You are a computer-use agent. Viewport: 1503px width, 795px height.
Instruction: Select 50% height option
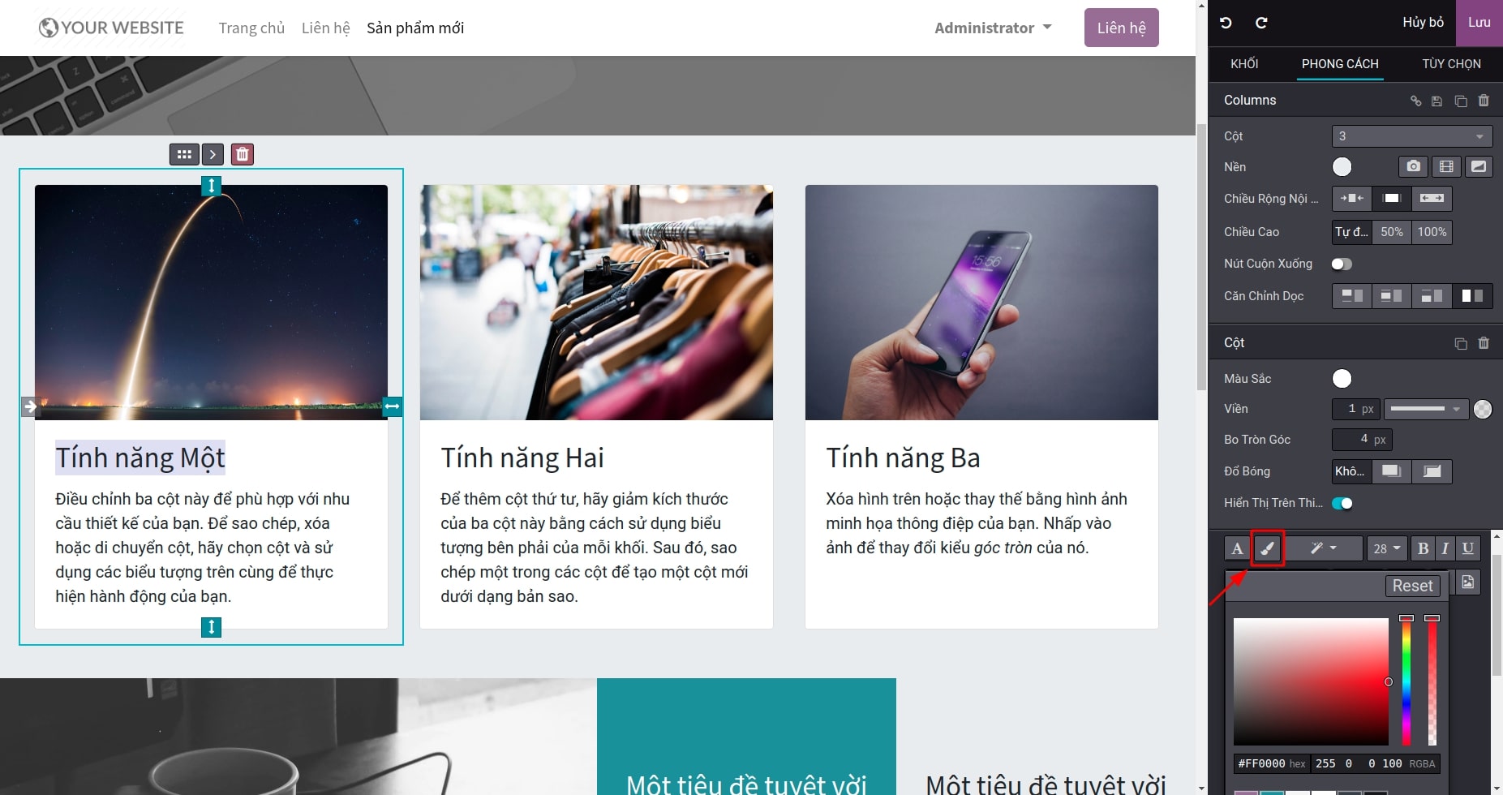pos(1392,232)
